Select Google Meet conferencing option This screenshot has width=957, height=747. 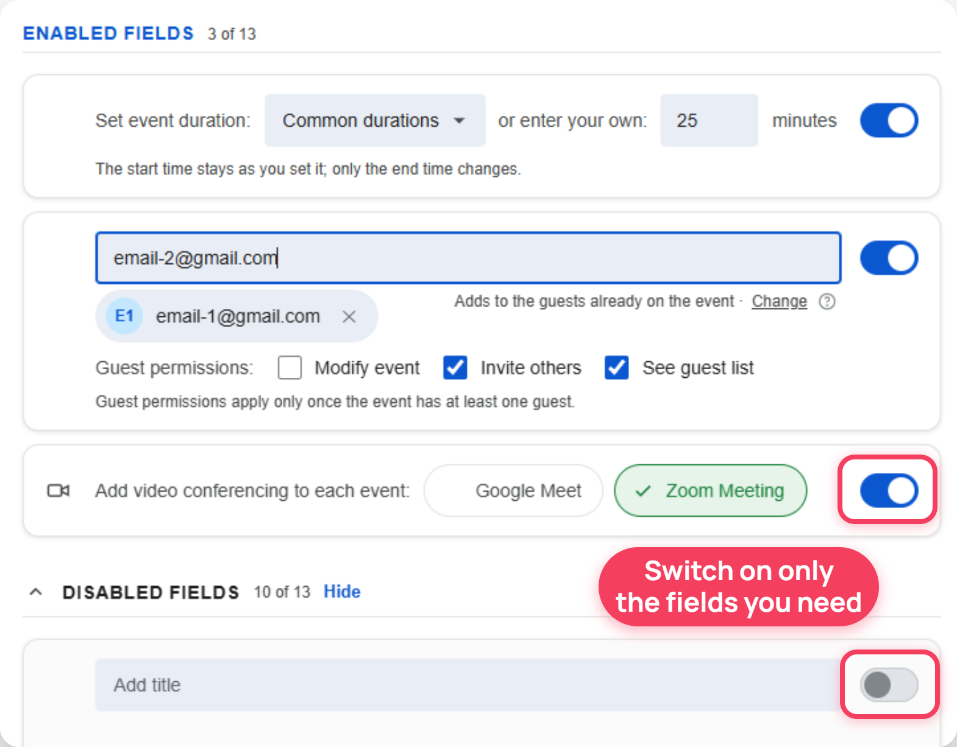(513, 490)
